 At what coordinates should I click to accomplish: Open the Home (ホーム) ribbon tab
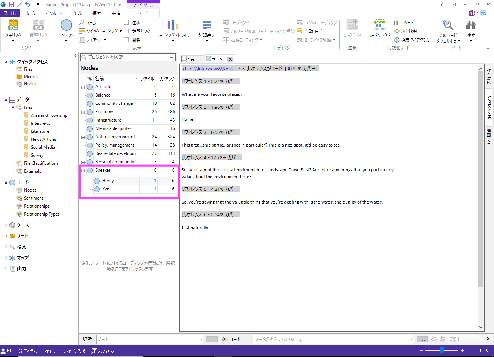[30, 13]
